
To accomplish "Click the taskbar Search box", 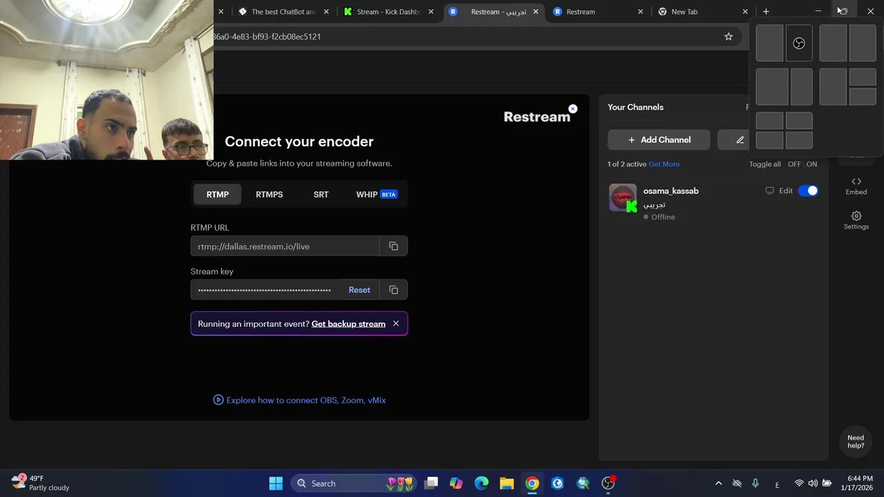I will (x=352, y=483).
